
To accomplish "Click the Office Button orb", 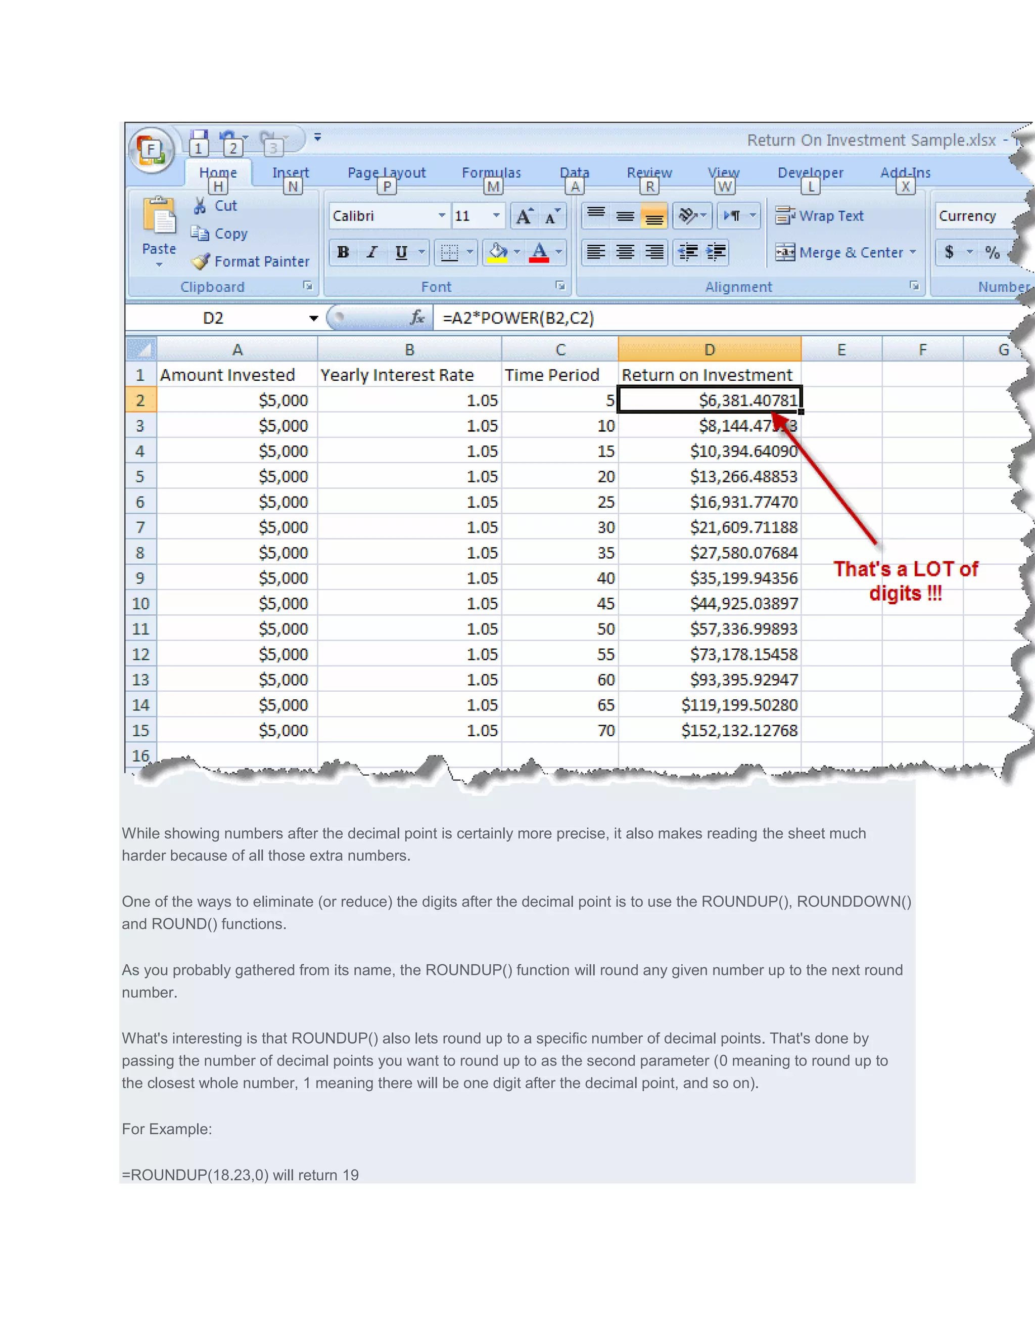I will coord(152,150).
